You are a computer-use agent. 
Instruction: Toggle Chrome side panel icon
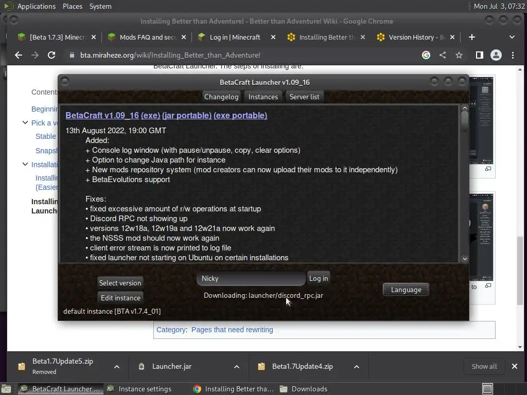[x=480, y=55]
